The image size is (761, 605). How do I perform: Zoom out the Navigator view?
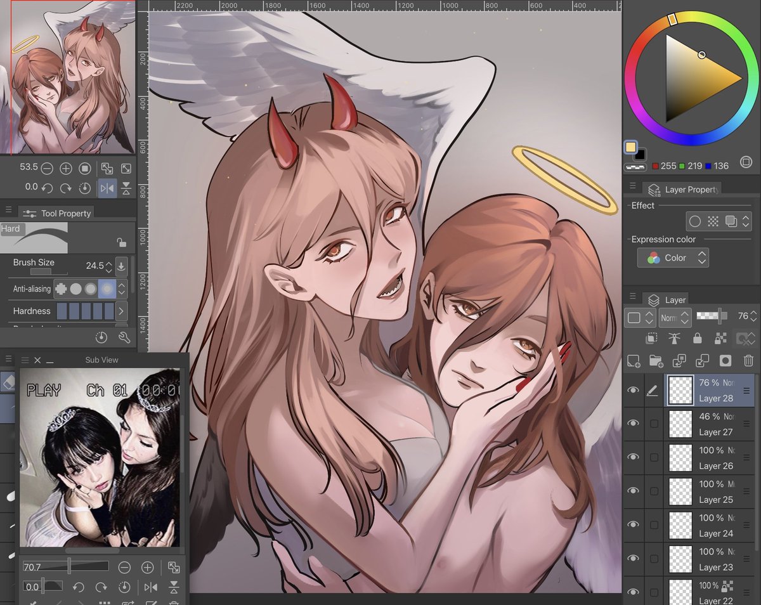tap(47, 169)
